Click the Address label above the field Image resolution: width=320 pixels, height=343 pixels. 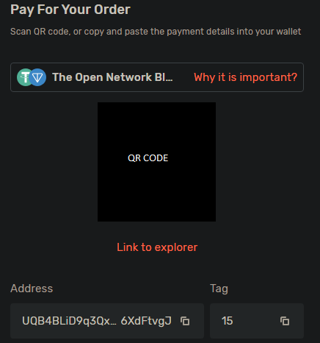coord(32,289)
